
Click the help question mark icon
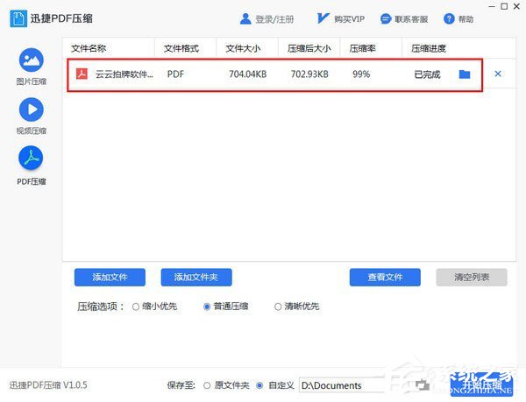(449, 19)
